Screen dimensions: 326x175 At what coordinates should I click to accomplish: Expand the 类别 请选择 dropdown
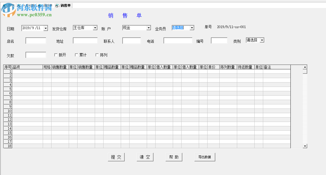pyautogui.click(x=262, y=40)
